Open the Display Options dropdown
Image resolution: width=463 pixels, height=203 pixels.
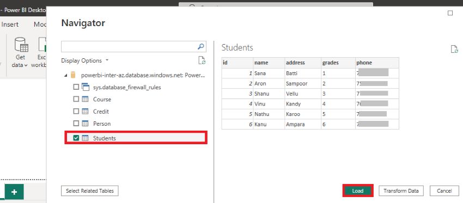[x=85, y=60]
